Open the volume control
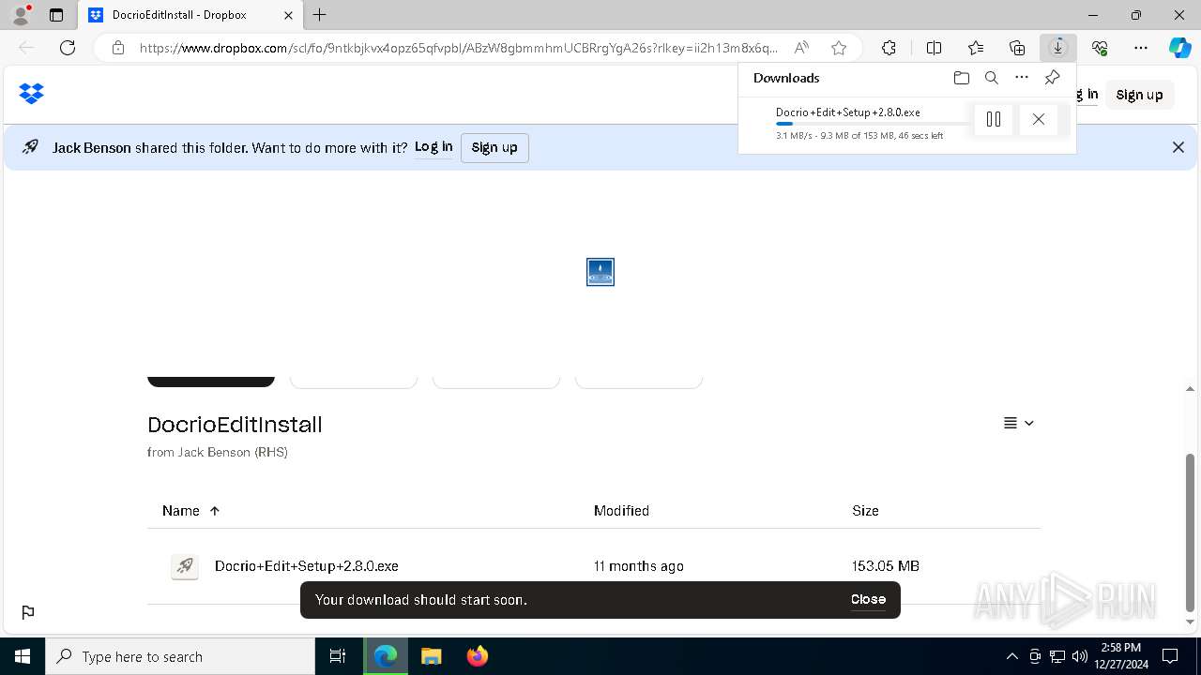The height and width of the screenshot is (675, 1201). point(1079,656)
